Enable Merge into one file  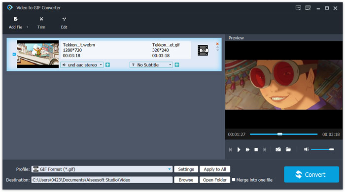click(234, 180)
